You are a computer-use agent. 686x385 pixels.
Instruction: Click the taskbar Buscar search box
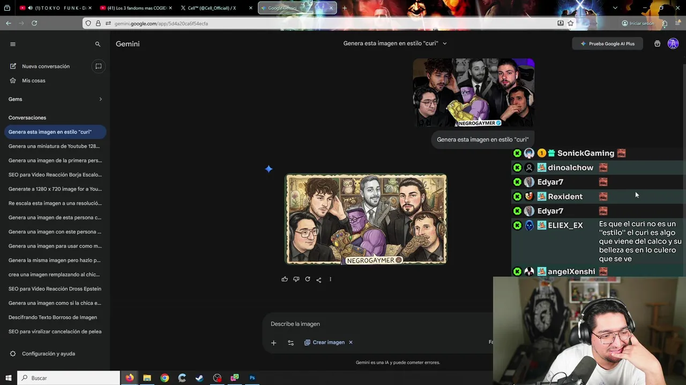tap(69, 378)
